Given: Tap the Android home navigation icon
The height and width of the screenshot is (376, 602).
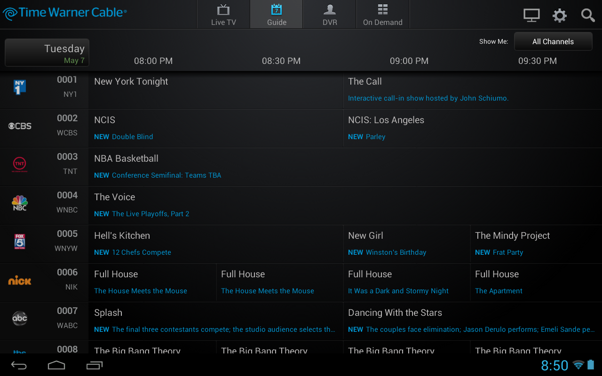Looking at the screenshot, I should (56, 365).
